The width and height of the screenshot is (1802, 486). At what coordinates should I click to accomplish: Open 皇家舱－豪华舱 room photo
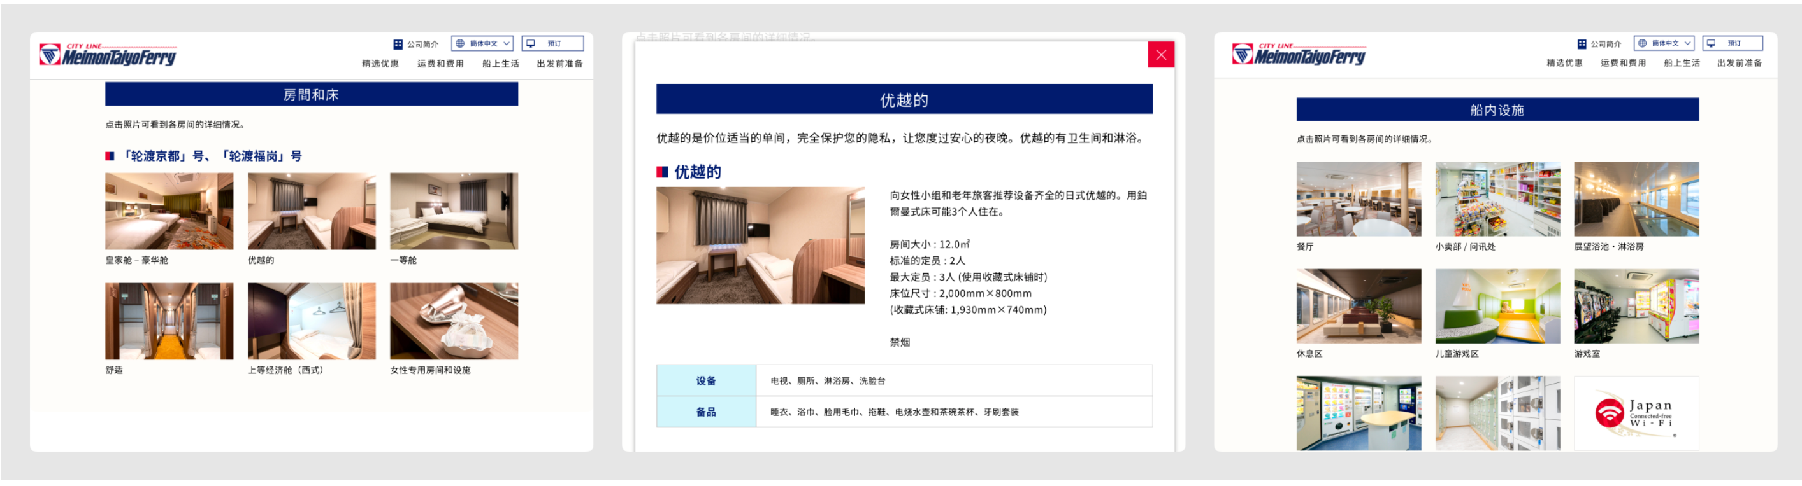pyautogui.click(x=169, y=211)
